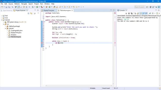
Task: Click the green New Java Class icon
Action: [x=50, y=7]
